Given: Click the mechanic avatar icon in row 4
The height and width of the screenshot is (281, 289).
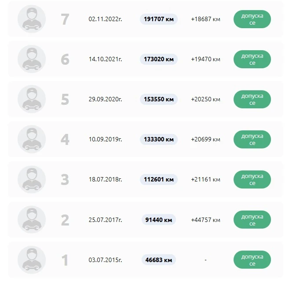Looking at the screenshot, I should pos(32,139).
